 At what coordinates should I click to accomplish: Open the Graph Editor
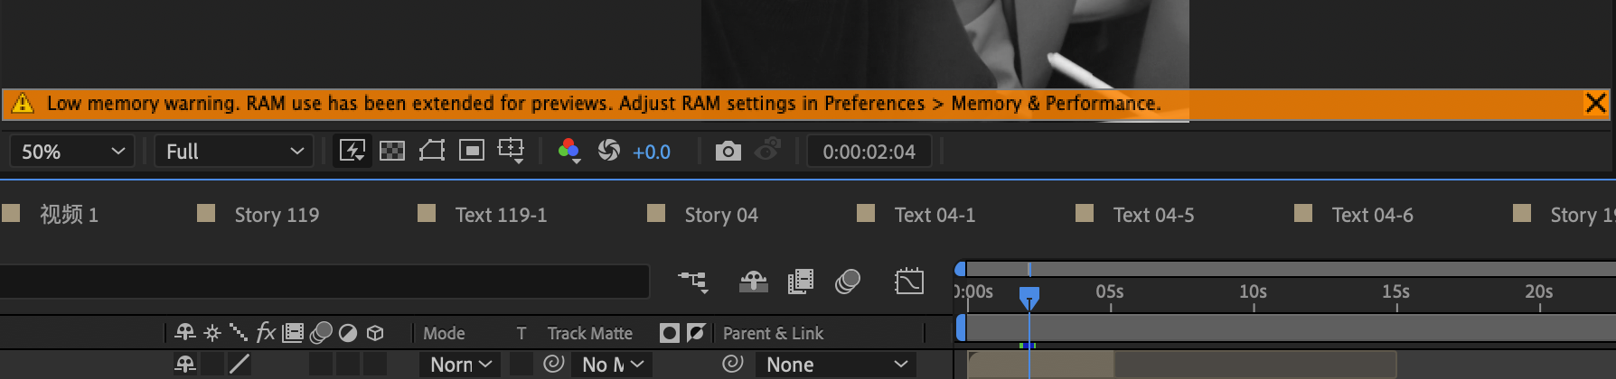click(908, 282)
